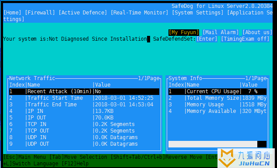The image size is (277, 168).
Task: Select the Recent Attack (10min) row
Action: [84, 91]
